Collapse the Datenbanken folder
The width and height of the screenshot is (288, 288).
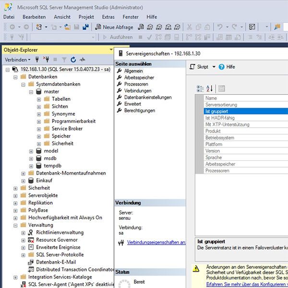[x=15, y=77]
